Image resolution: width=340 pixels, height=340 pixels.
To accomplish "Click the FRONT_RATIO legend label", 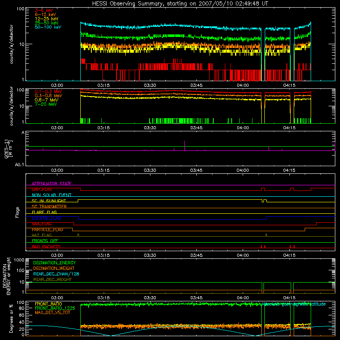I will pyautogui.click(x=48, y=304).
